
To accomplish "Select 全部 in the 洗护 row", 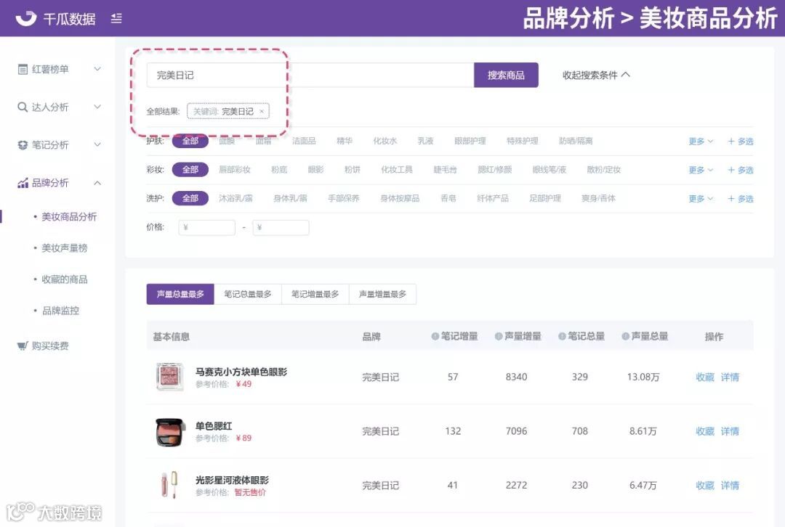I will click(190, 198).
